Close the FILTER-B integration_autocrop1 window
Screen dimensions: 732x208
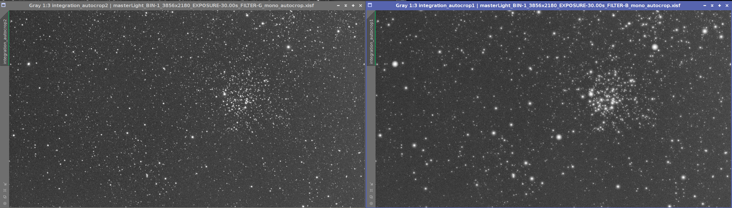pyautogui.click(x=727, y=5)
